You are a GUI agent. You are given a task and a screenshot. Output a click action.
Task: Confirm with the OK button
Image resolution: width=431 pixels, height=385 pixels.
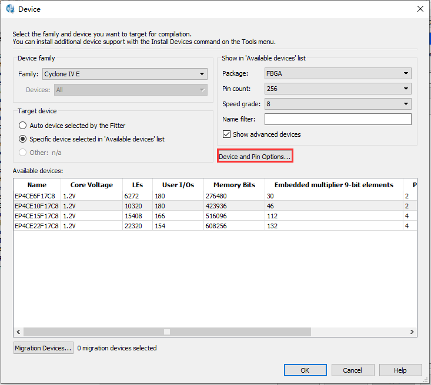(x=305, y=370)
